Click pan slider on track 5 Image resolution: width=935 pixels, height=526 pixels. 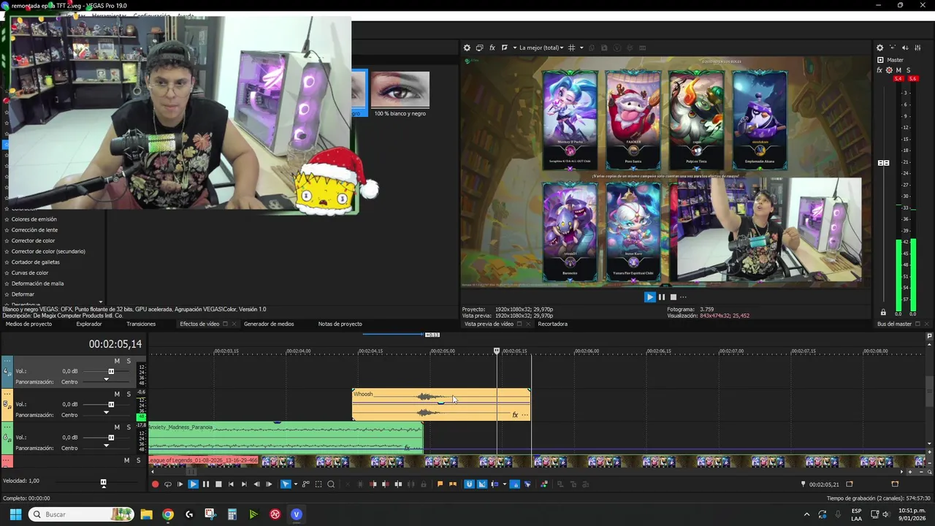click(x=106, y=414)
